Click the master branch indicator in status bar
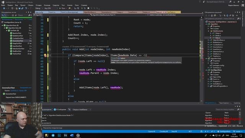The width and height of the screenshot is (245, 138). (x=238, y=131)
